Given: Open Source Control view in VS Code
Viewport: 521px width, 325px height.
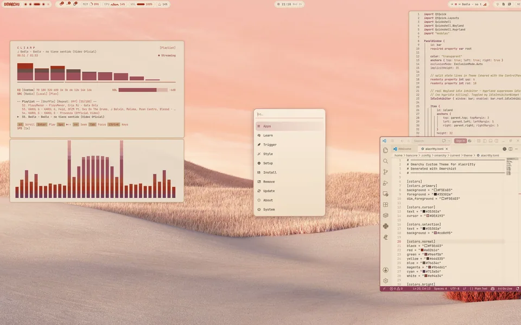Looking at the screenshot, I should click(385, 172).
